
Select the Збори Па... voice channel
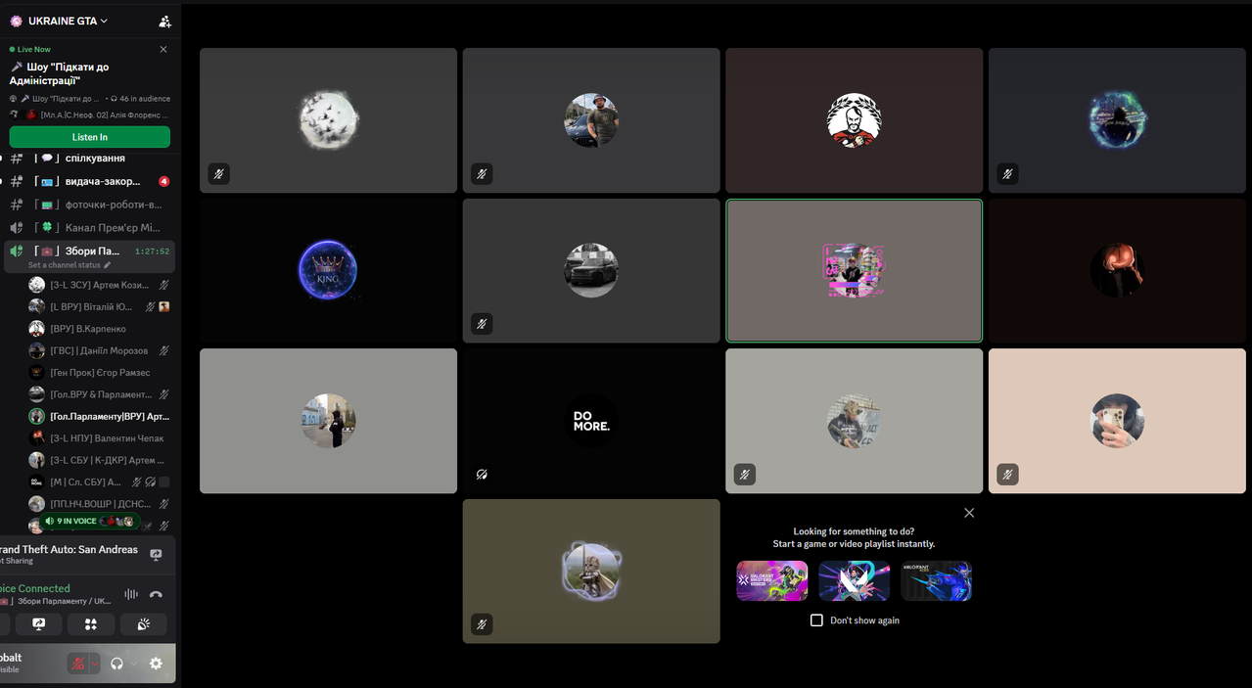click(x=88, y=252)
